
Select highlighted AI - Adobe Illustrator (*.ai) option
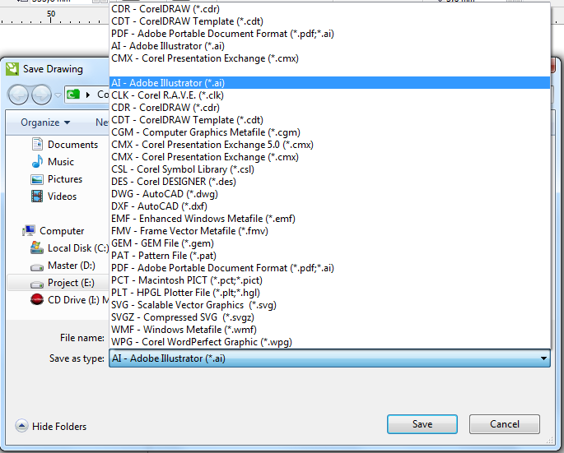(330, 83)
